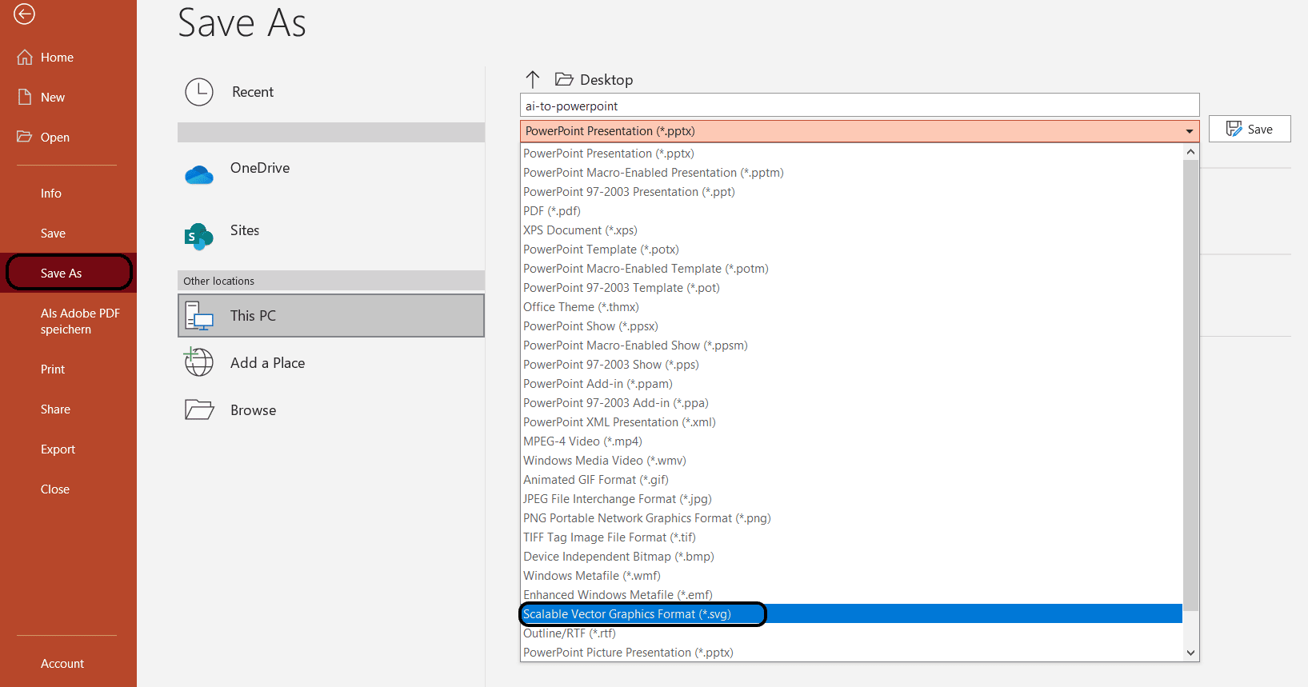
Task: Select PNG Portable Network Graphics Format (*.png)
Action: (851, 518)
